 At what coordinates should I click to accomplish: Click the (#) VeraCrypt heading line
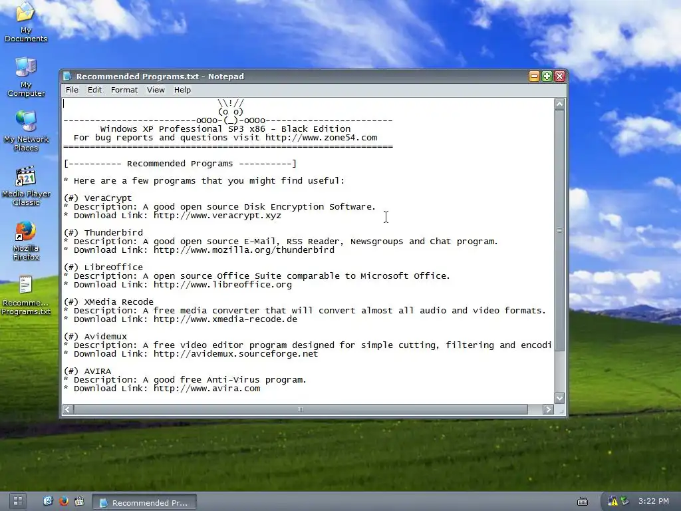click(x=98, y=198)
